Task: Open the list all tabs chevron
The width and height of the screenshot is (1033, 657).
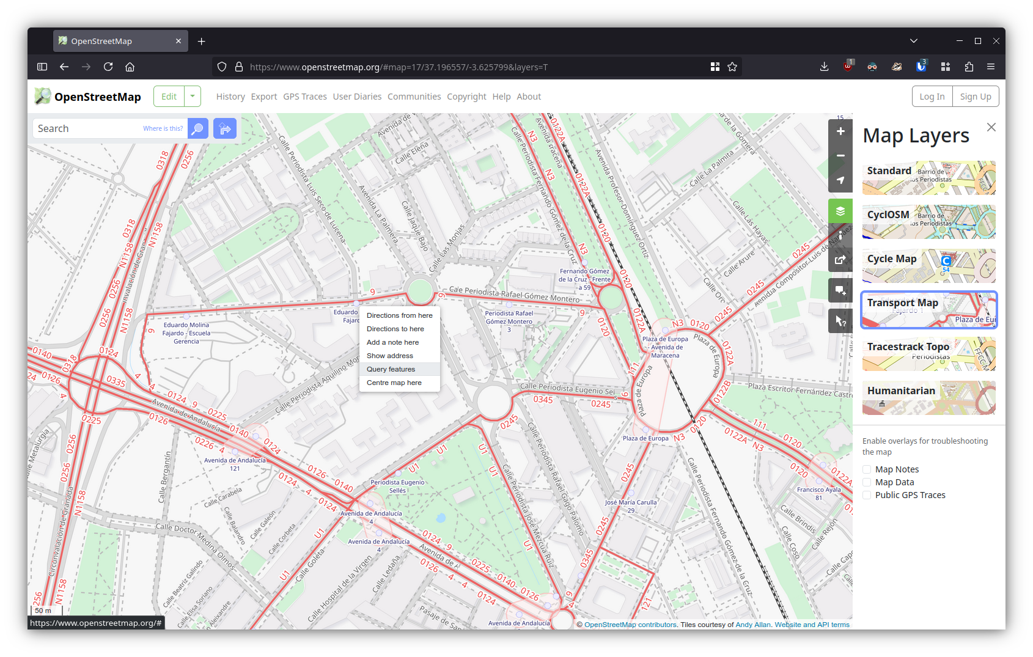Action: (914, 41)
